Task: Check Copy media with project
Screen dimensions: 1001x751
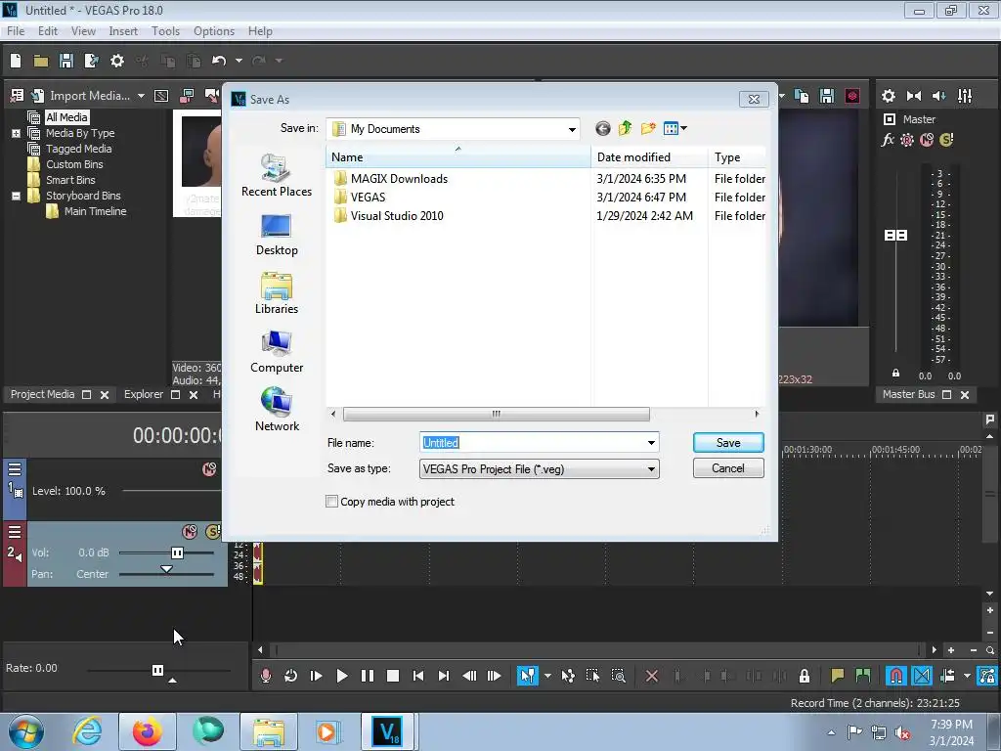Action: click(332, 502)
